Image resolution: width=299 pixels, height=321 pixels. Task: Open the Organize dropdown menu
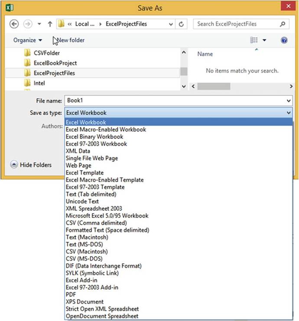tap(28, 40)
